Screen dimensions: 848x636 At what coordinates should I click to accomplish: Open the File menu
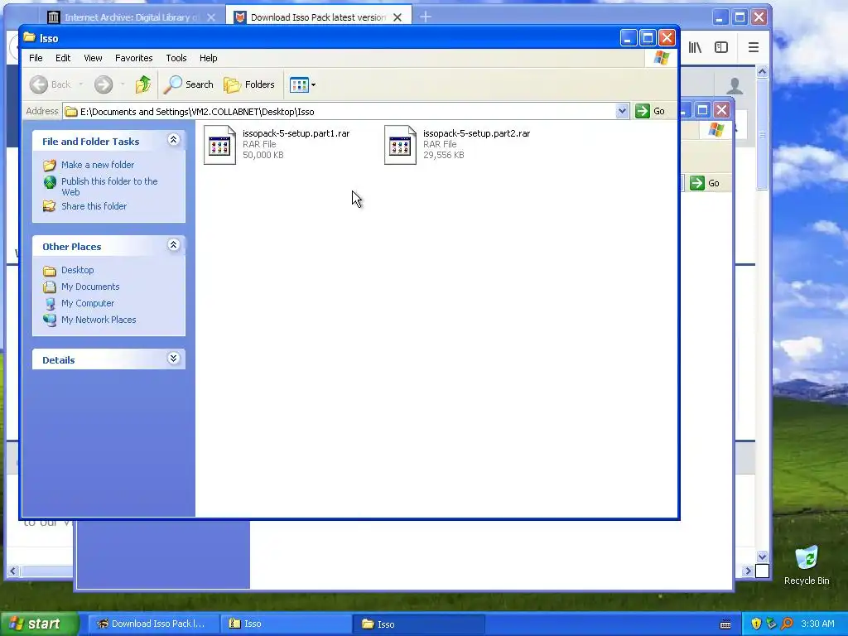pos(36,58)
